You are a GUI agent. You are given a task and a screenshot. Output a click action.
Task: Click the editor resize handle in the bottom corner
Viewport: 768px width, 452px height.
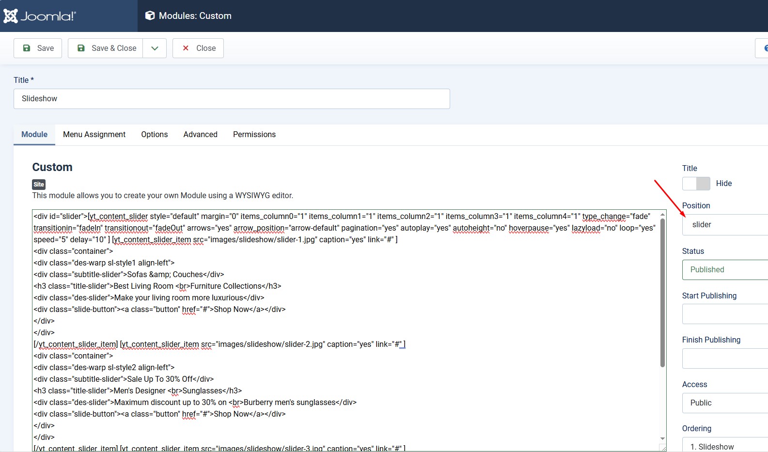click(x=663, y=448)
